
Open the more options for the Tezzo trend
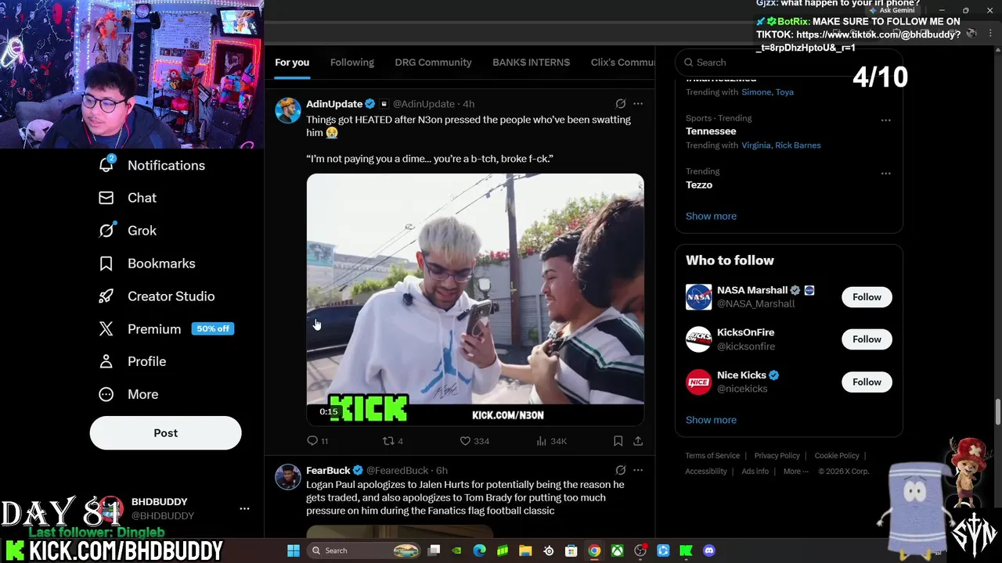click(885, 174)
